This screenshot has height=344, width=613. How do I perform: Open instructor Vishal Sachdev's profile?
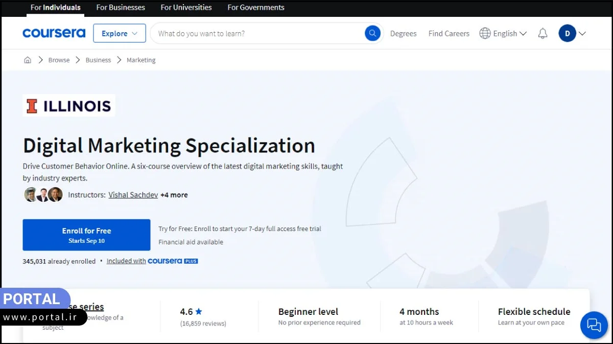coord(133,195)
